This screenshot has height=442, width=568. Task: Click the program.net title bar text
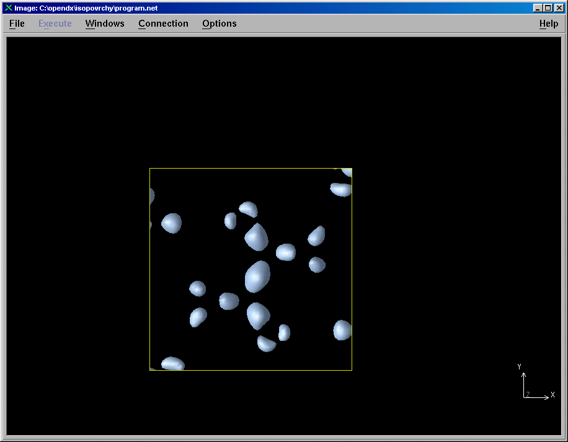pyautogui.click(x=86, y=8)
